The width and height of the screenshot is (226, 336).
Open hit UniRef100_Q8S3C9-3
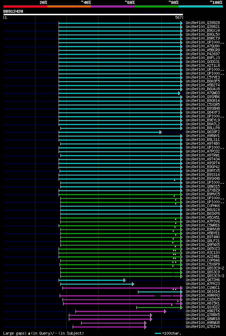(205, 276)
